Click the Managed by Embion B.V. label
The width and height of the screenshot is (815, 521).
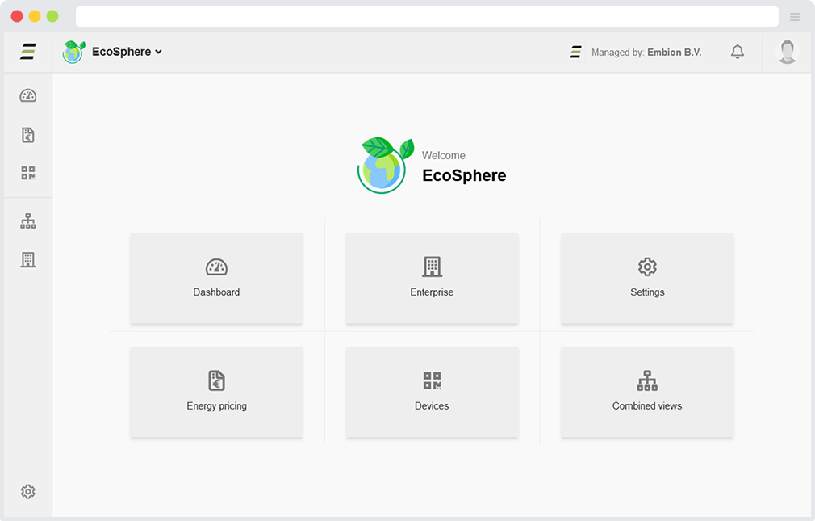(646, 53)
